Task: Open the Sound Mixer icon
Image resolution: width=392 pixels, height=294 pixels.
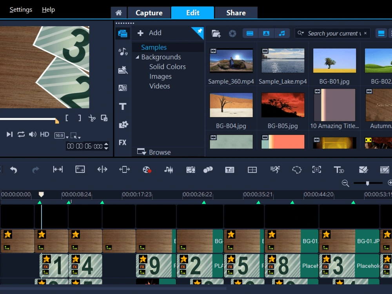Action: coord(169,170)
